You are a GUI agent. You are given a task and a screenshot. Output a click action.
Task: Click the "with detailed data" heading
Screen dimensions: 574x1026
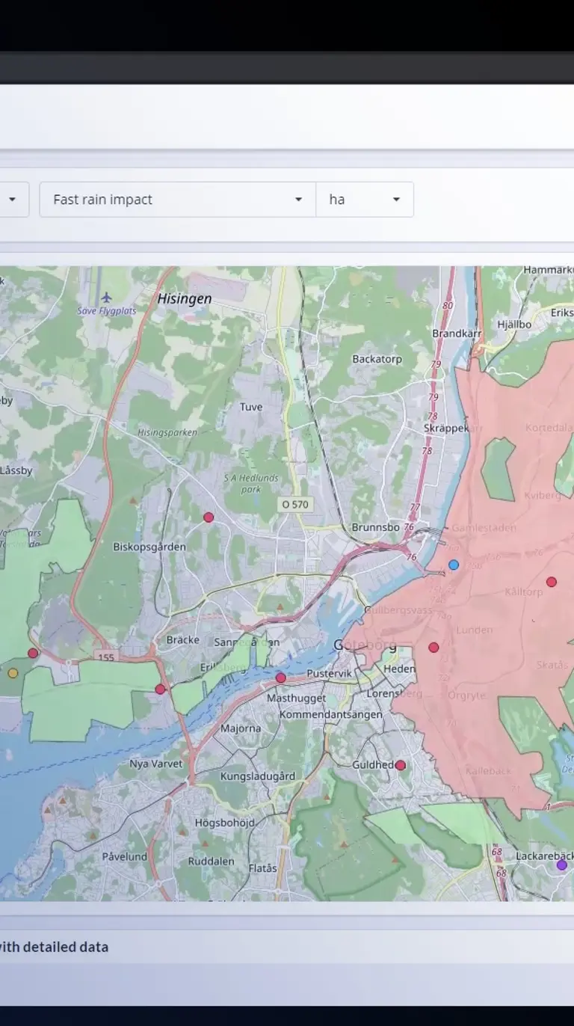click(x=54, y=947)
